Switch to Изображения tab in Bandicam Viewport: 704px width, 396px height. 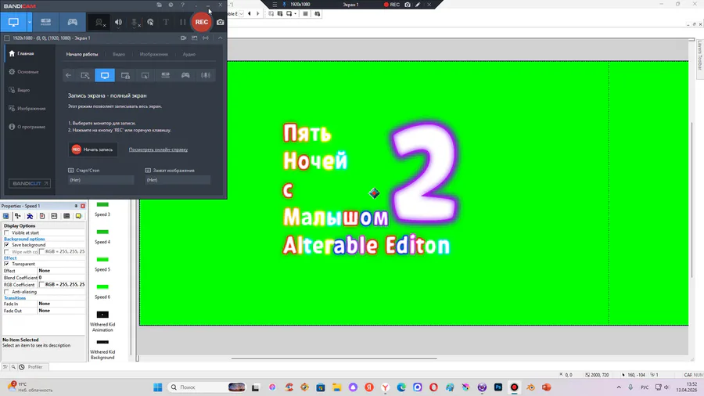pyautogui.click(x=154, y=54)
